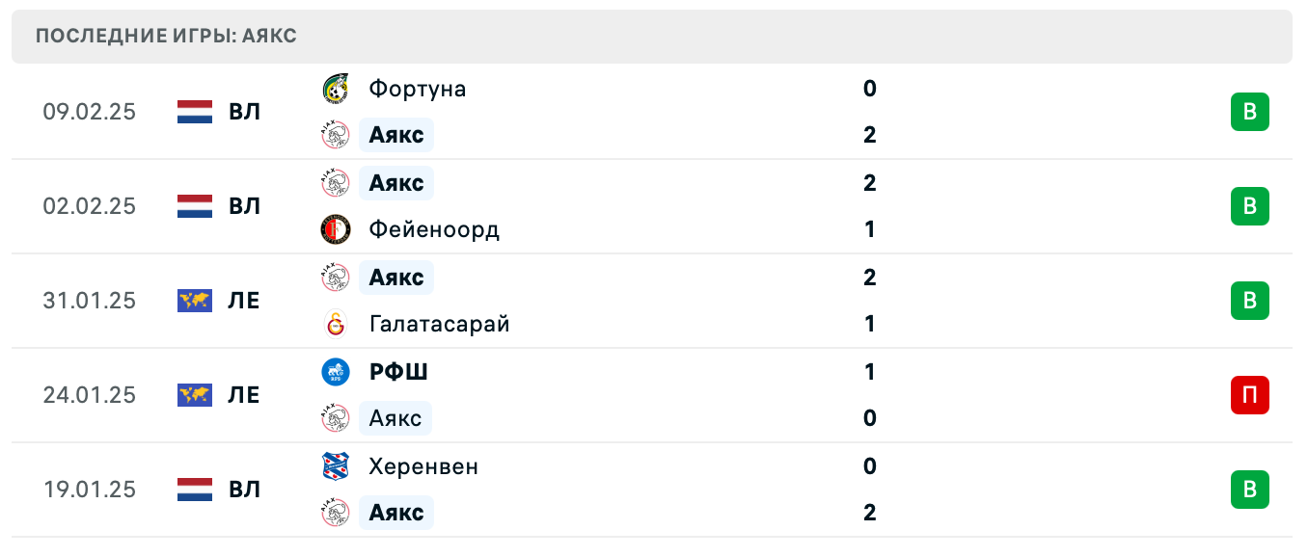Click Netherlands flag on the 19.01.25 row
The image size is (1308, 557).
(195, 490)
